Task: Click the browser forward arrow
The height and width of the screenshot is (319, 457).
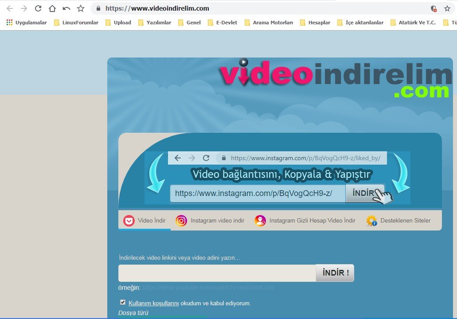Action: [x=24, y=8]
